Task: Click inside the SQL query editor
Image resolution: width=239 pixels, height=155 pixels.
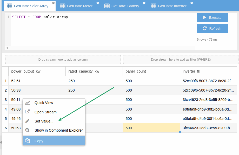Action: (103, 30)
